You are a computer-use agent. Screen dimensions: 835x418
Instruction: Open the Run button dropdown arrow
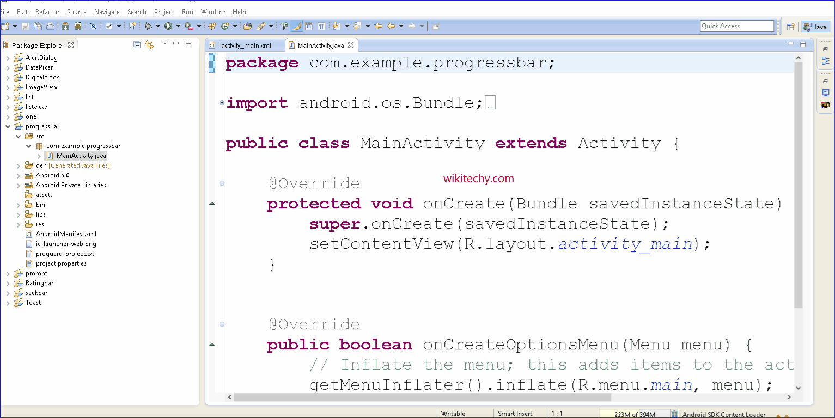178,26
